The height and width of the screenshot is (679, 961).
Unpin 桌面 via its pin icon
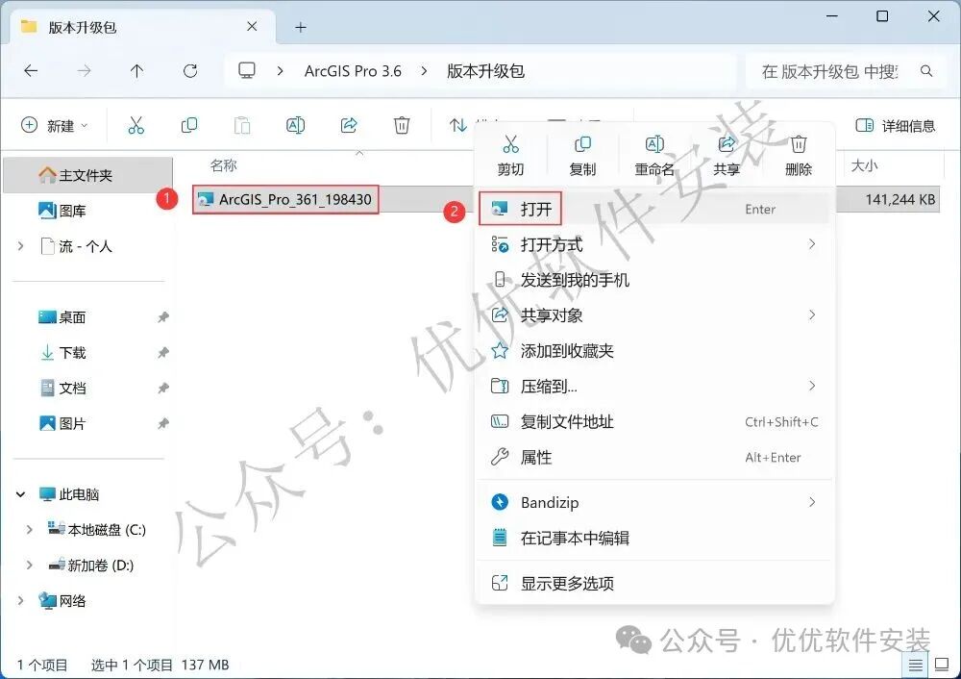[163, 317]
